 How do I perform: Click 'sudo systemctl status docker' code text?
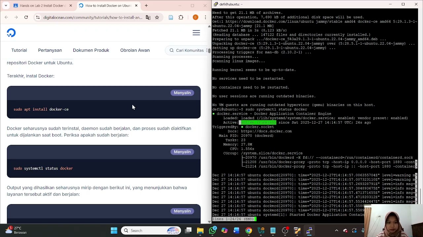(x=43, y=168)
